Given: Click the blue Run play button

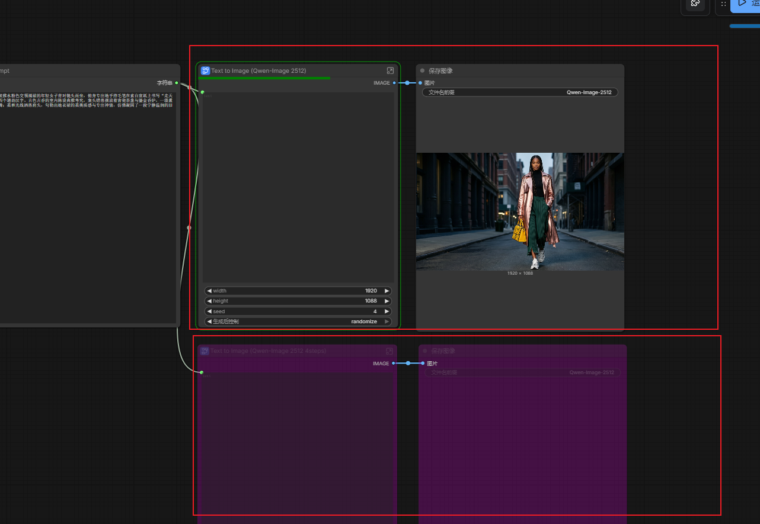Looking at the screenshot, I should 744,4.
